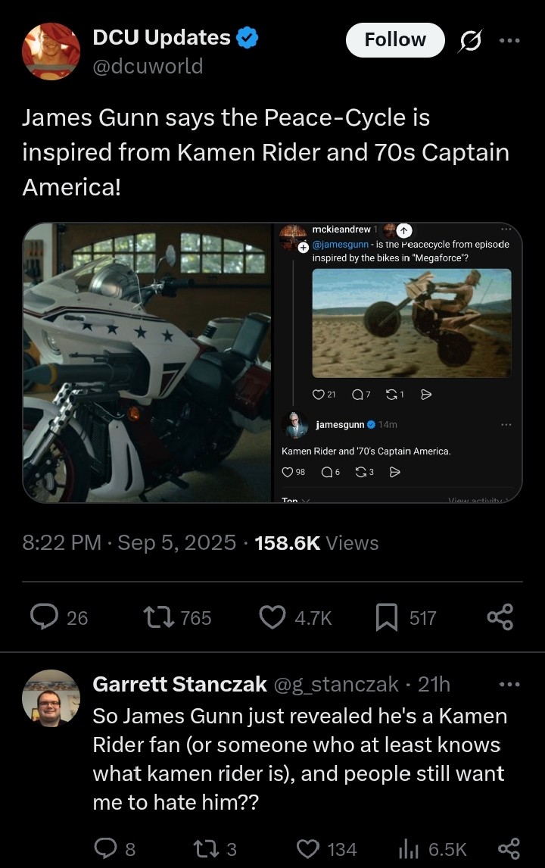Open Garrett Stanczak's profile picture
The image size is (545, 868).
(51, 697)
